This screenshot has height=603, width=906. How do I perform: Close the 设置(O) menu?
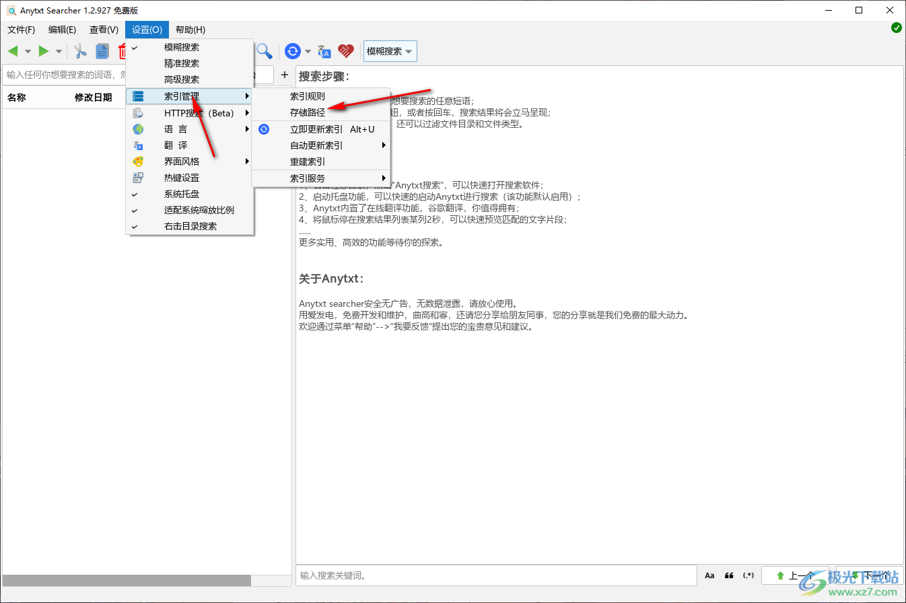pyautogui.click(x=147, y=30)
